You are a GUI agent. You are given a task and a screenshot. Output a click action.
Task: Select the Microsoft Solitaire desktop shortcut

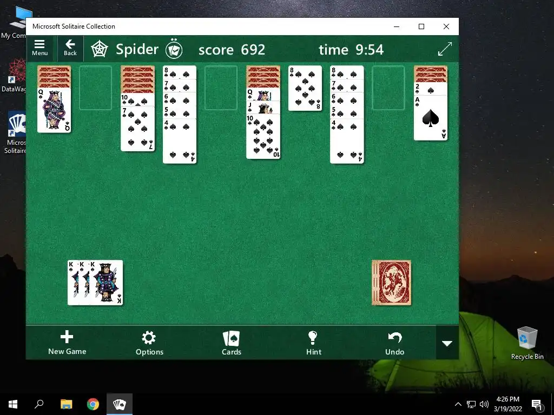click(x=14, y=133)
